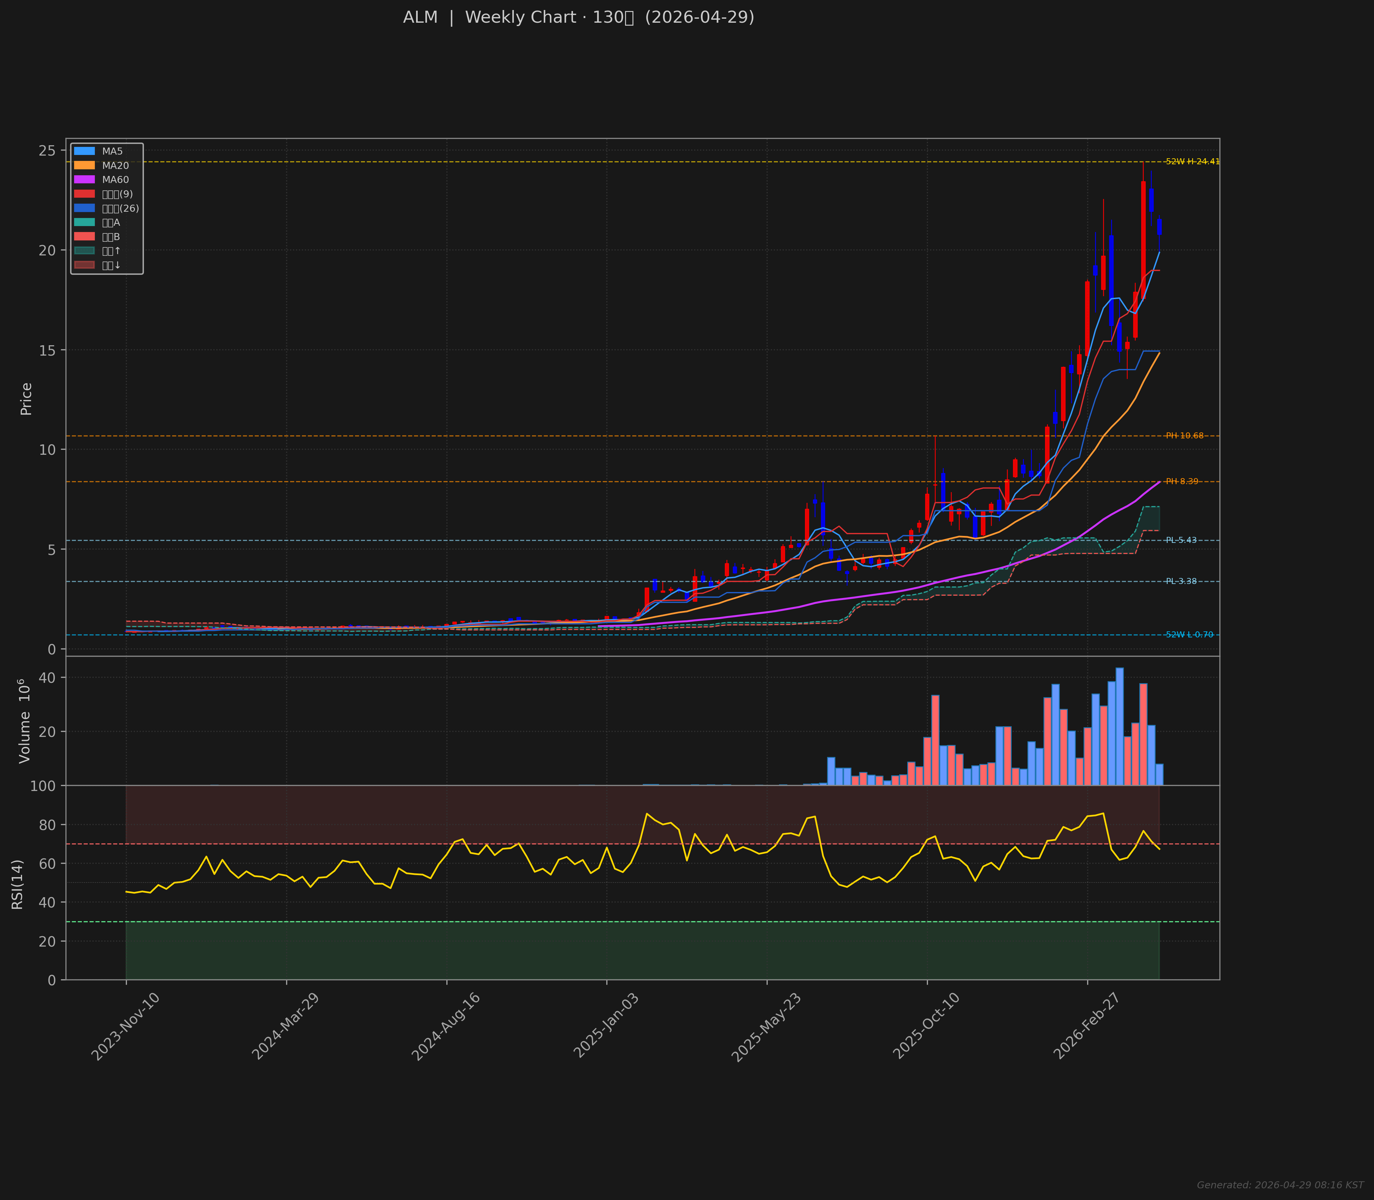Click the dark blue (26) legend swatch

84,208
